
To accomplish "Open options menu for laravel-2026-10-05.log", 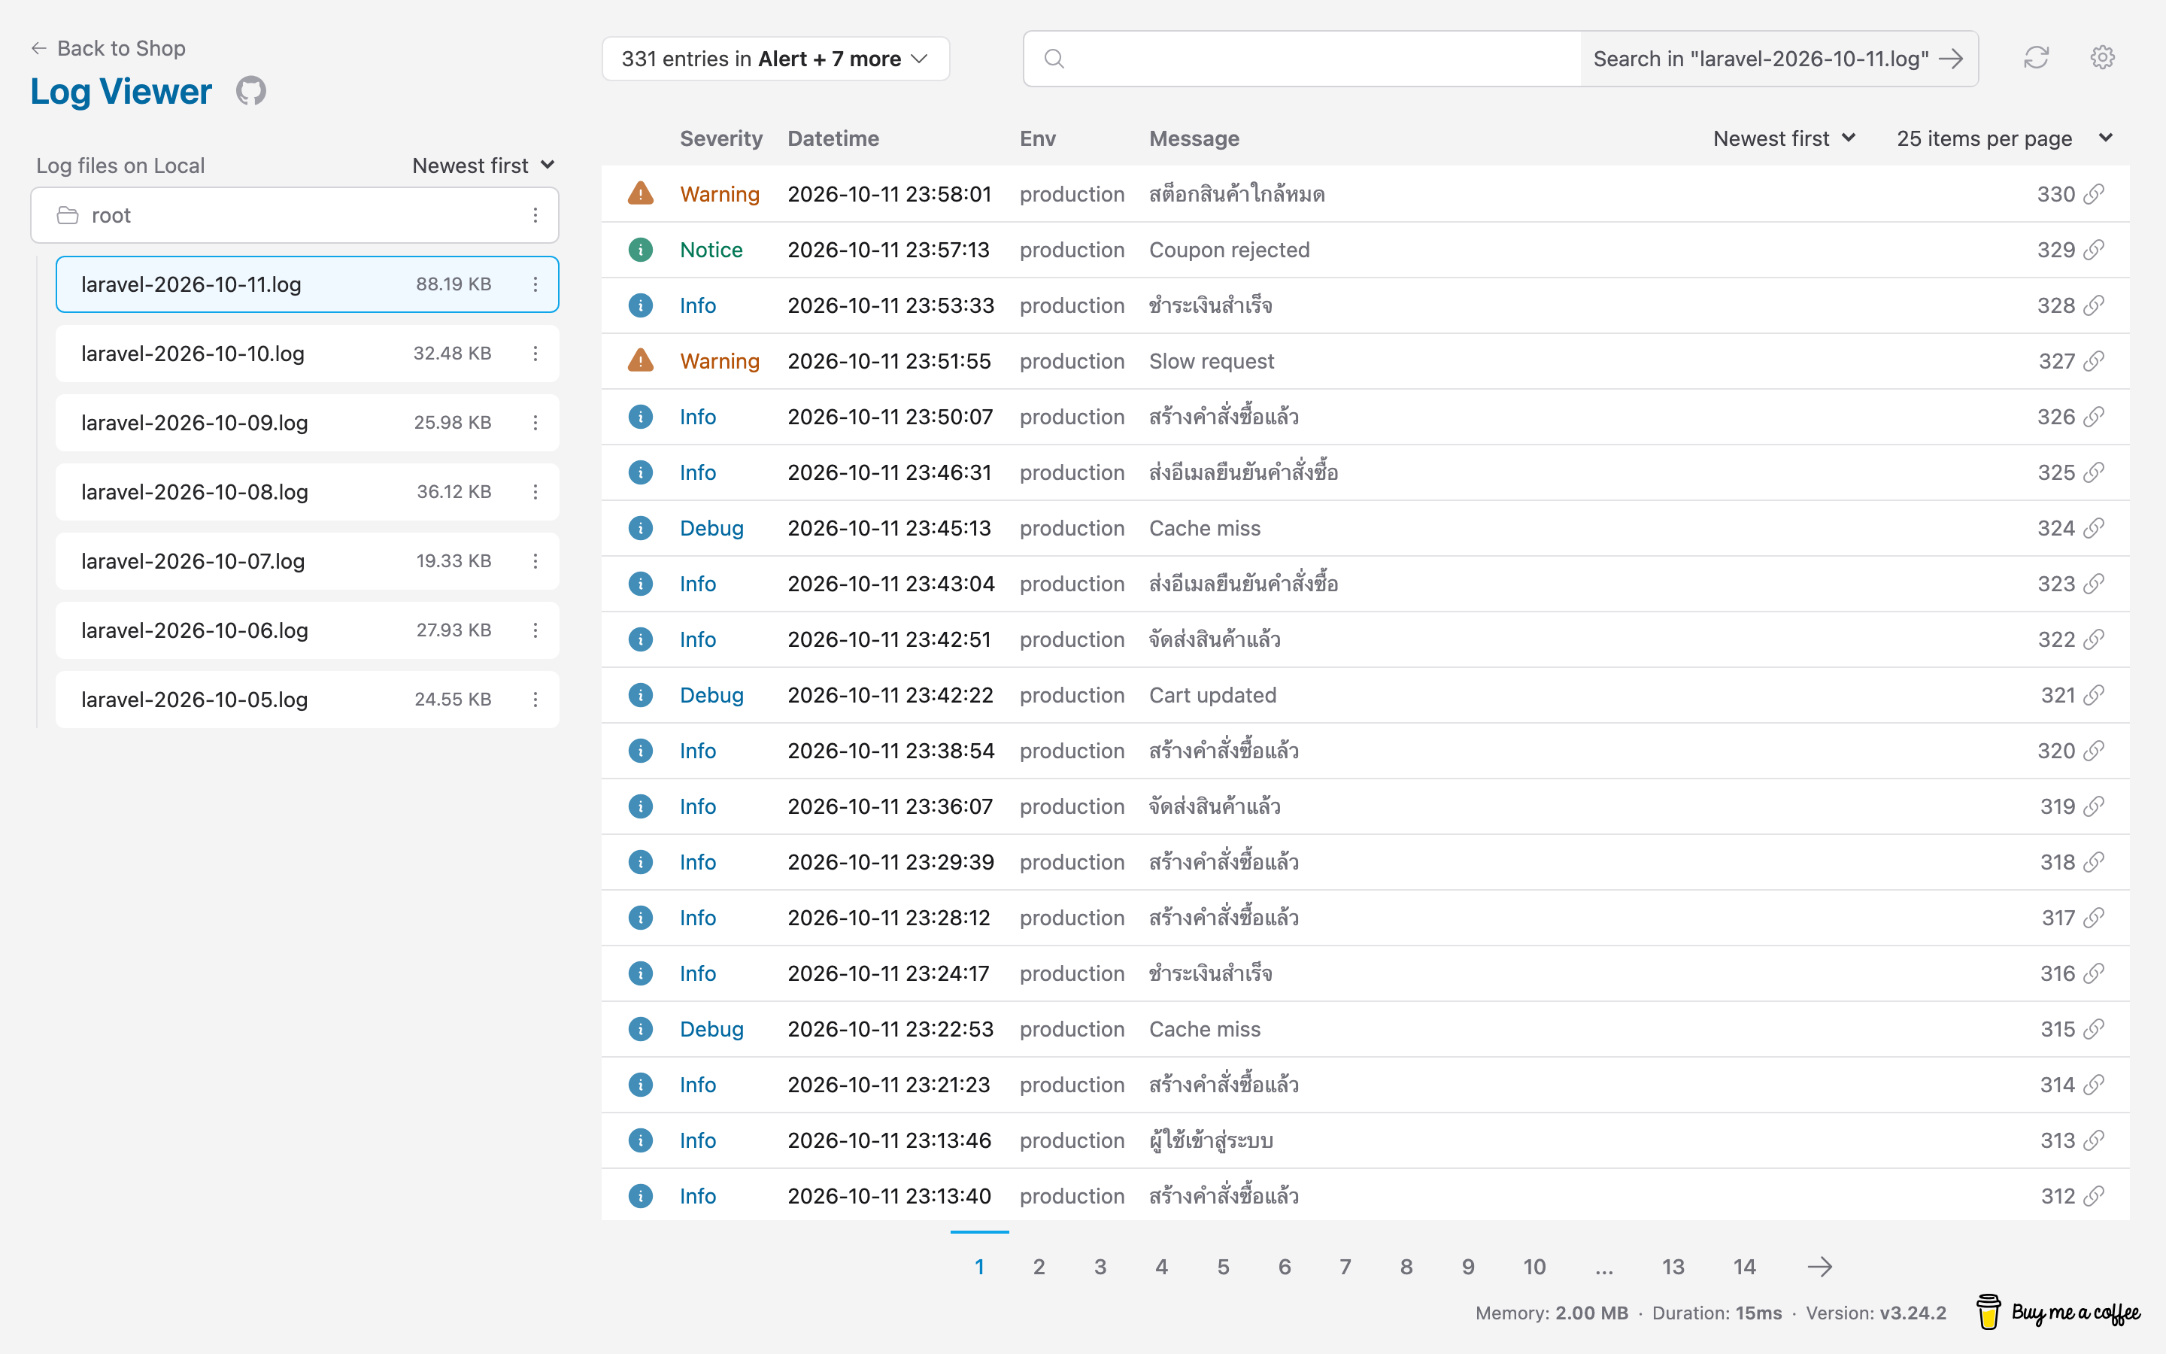I will [535, 700].
